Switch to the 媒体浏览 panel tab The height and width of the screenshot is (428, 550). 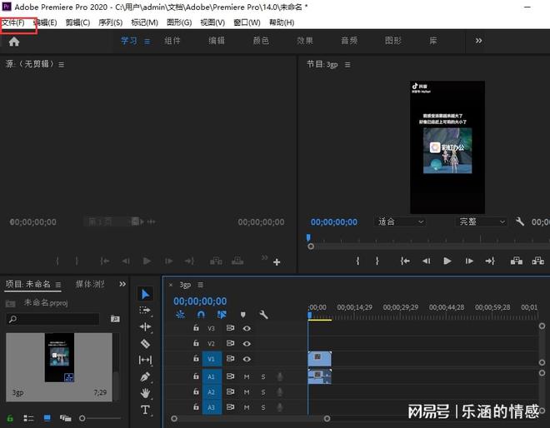coord(90,284)
